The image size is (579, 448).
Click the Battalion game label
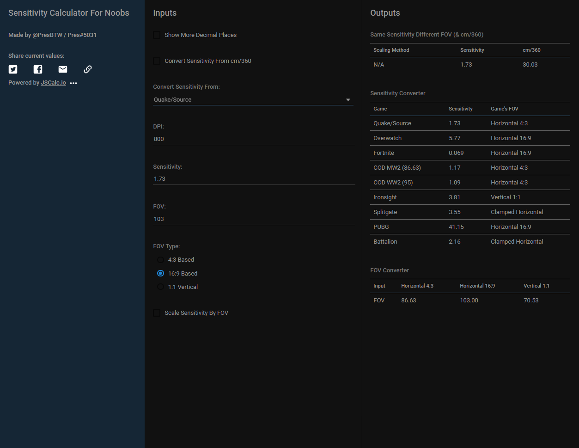coord(385,242)
